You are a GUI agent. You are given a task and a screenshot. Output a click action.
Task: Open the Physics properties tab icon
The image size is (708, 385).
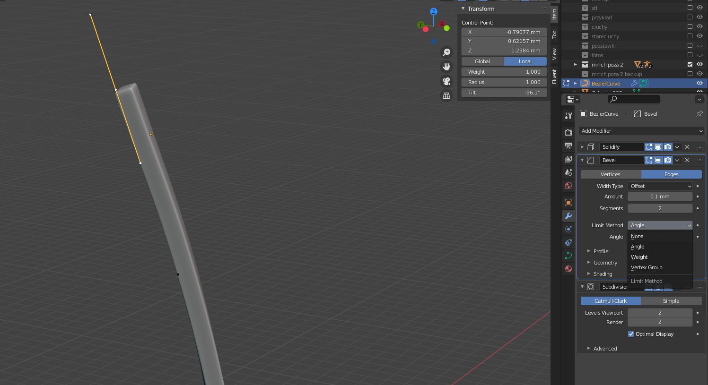(x=568, y=229)
